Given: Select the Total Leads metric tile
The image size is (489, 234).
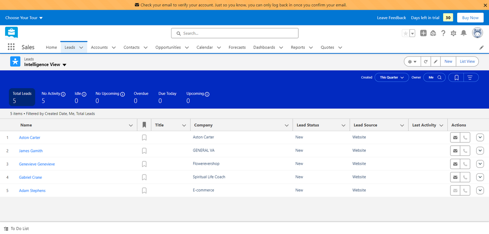Looking at the screenshot, I should pos(22,97).
